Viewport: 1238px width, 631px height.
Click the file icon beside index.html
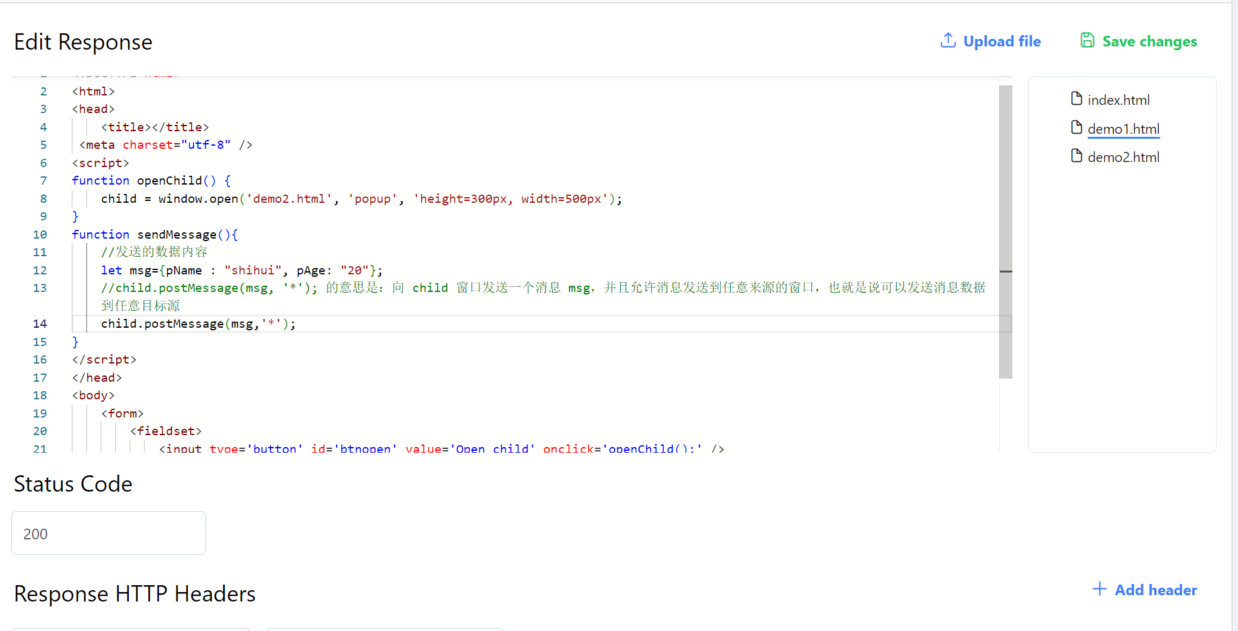pyautogui.click(x=1076, y=99)
